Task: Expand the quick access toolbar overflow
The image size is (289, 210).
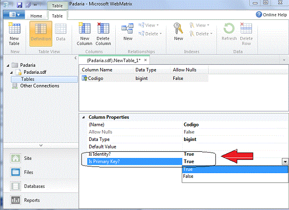Action: coord(35,5)
